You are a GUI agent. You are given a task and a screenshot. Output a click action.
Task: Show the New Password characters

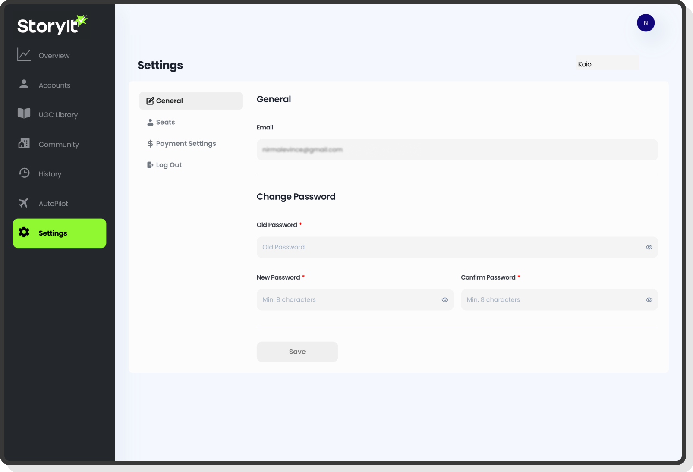(444, 299)
